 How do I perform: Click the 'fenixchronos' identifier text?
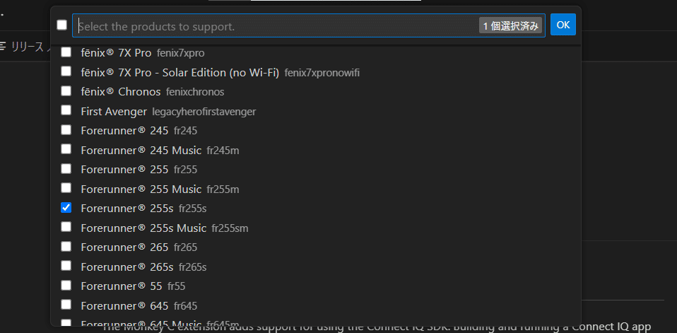195,92
